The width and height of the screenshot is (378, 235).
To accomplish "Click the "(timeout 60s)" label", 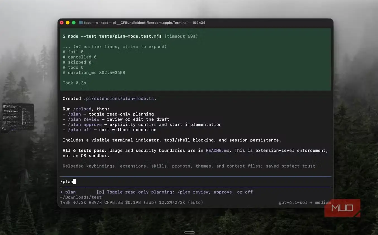I will click(181, 36).
